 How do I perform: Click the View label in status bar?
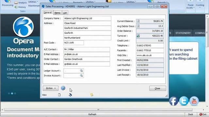pyautogui.click(x=44, y=95)
